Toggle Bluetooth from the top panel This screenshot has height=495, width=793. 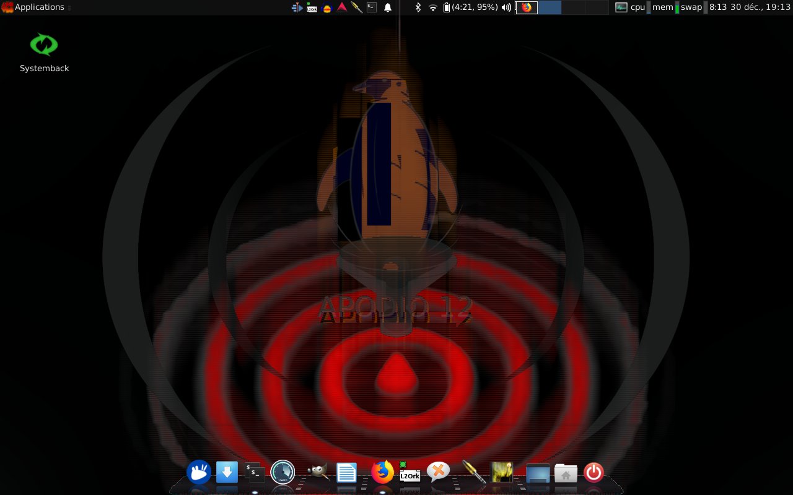point(418,7)
